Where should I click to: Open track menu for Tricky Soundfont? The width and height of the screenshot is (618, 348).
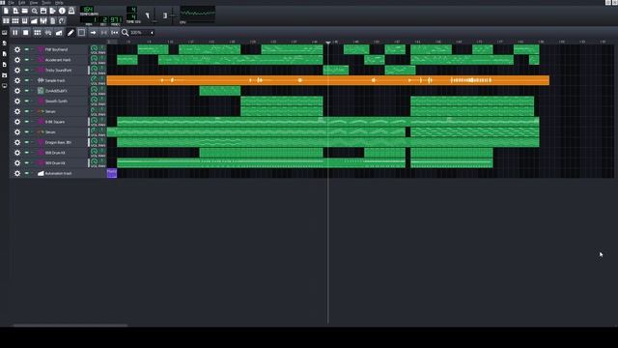tap(17, 71)
